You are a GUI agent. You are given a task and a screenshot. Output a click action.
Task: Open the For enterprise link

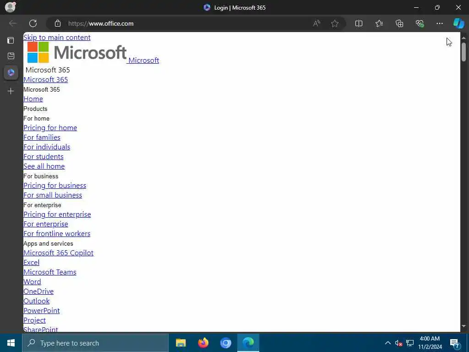(46, 224)
